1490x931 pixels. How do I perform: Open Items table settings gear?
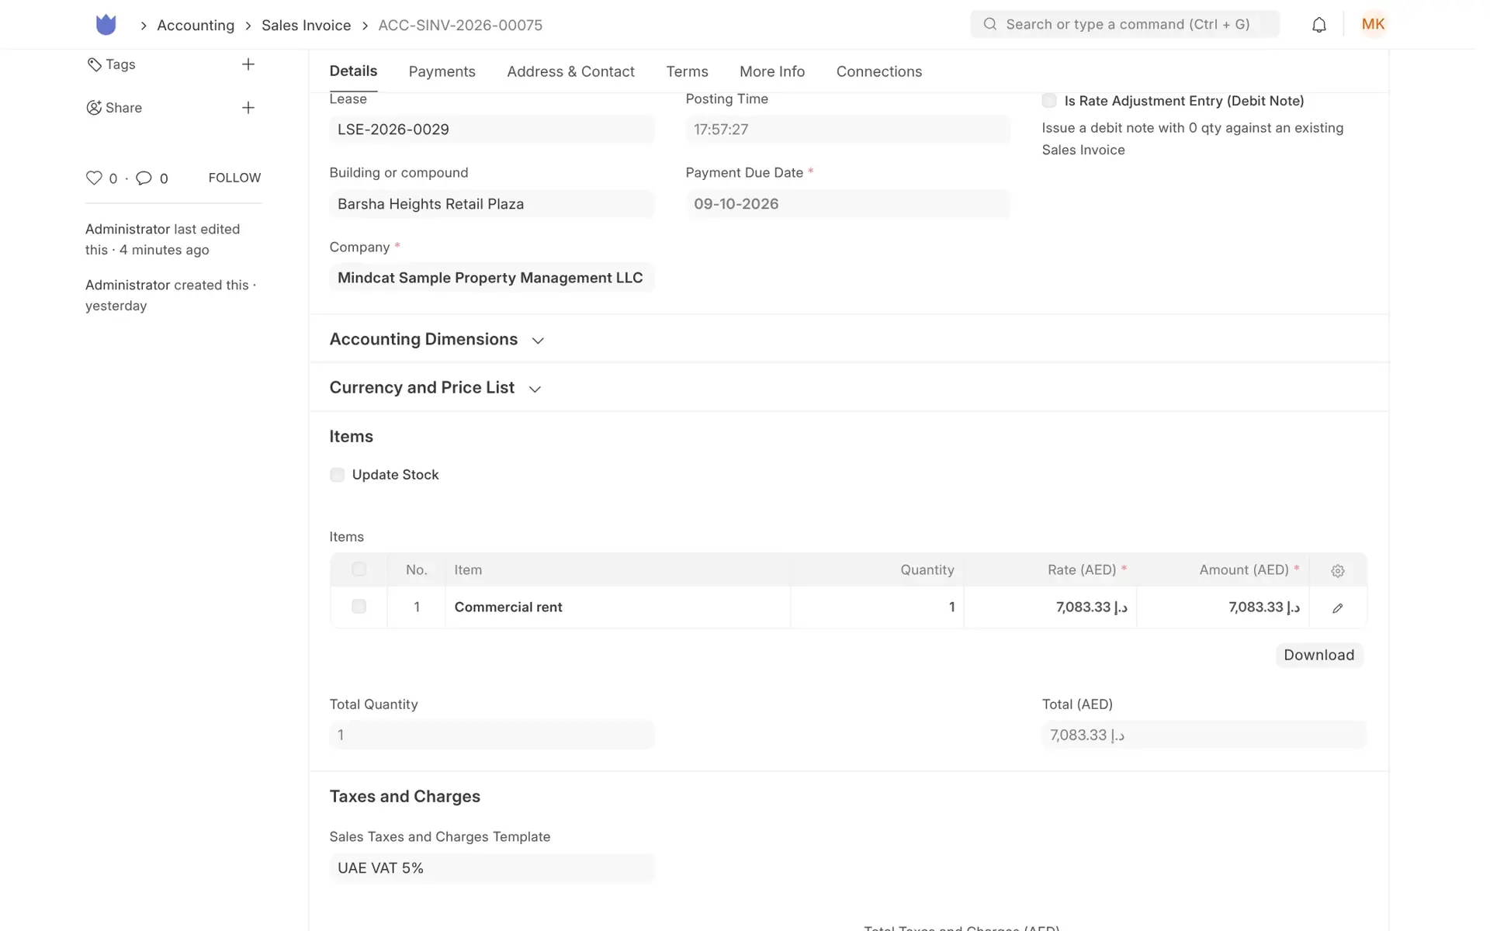1337,570
